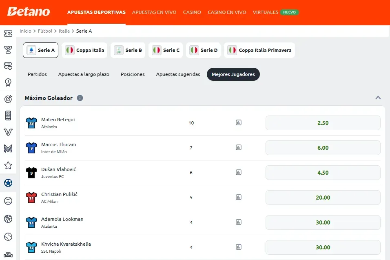Image resolution: width=390 pixels, height=260 pixels.
Task: Select the basketball icon in sidebar
Action: 8,219
